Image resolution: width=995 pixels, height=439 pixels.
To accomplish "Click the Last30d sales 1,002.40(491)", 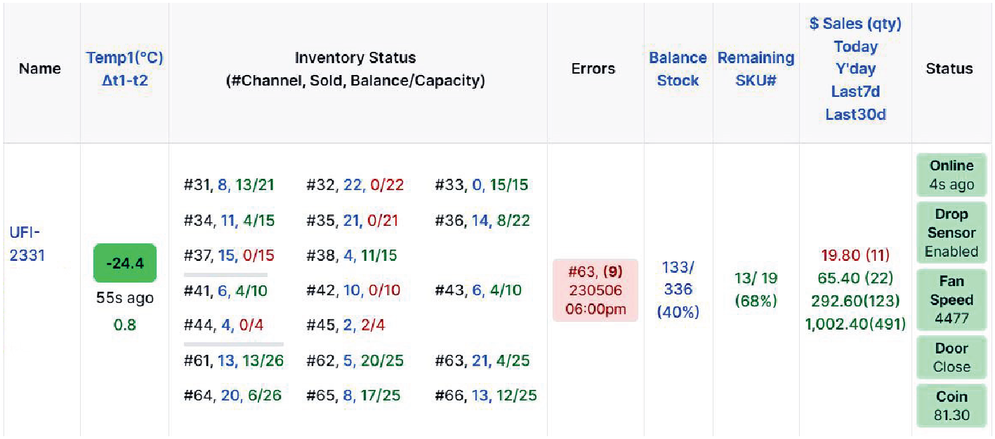I will 855,324.
